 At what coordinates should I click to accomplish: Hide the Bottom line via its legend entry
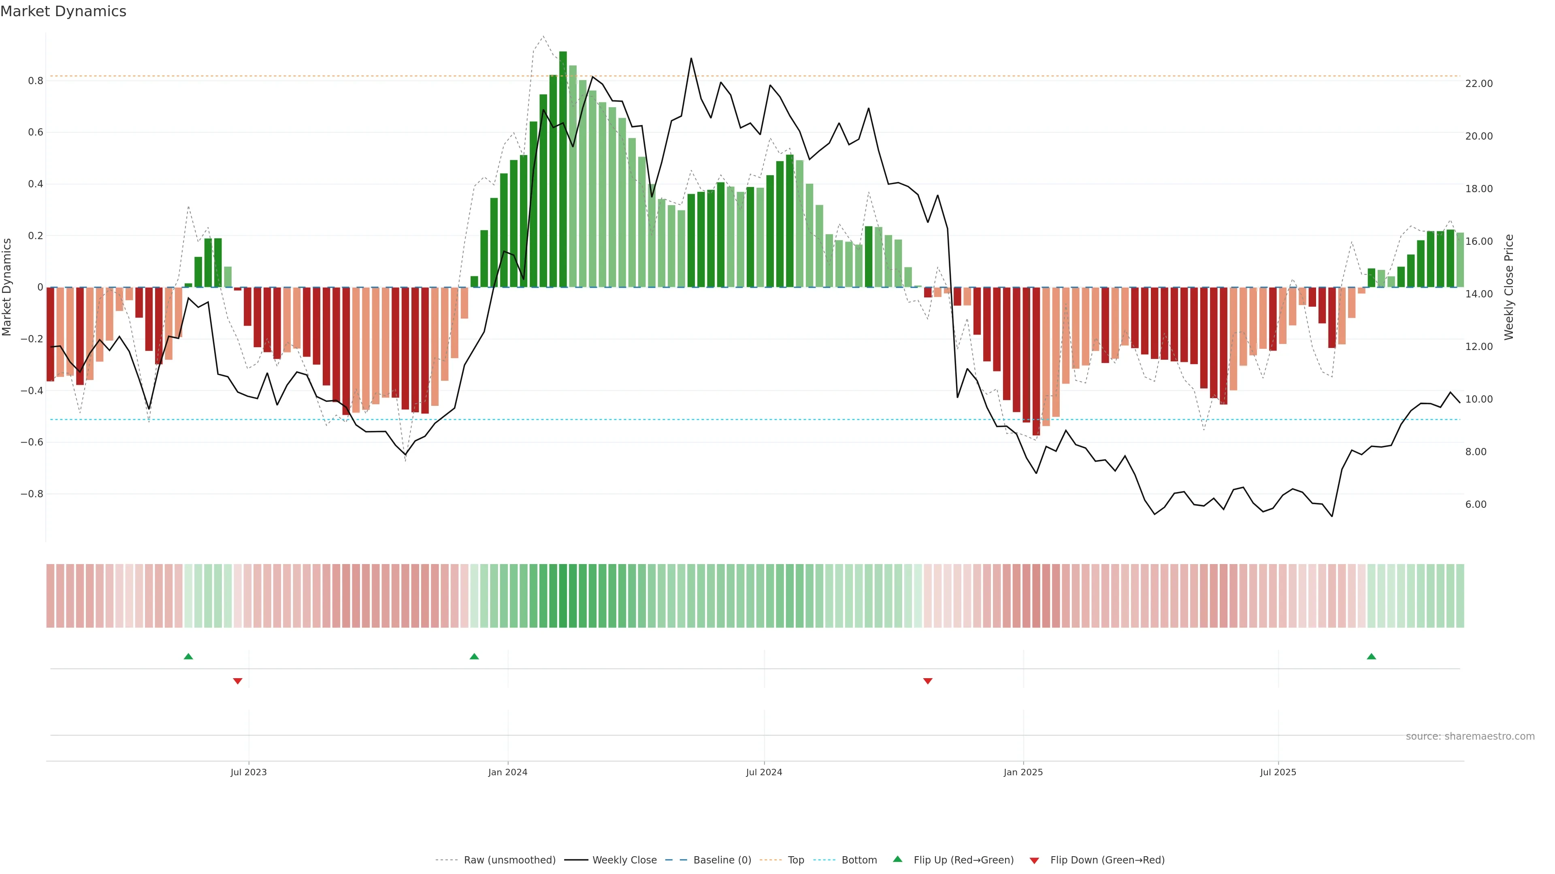click(859, 860)
